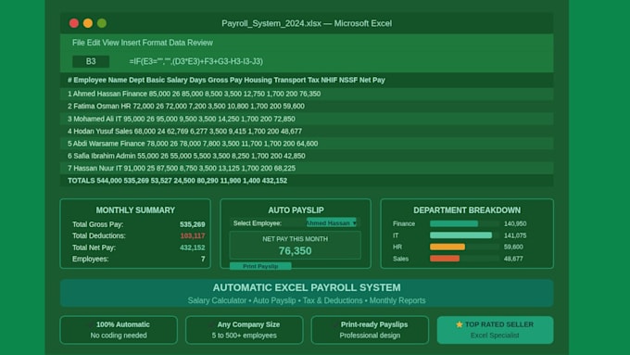This screenshot has height=355, width=630.
Task: Open the Select Employee dropdown showing Ahmed Hassan
Action: (332, 222)
